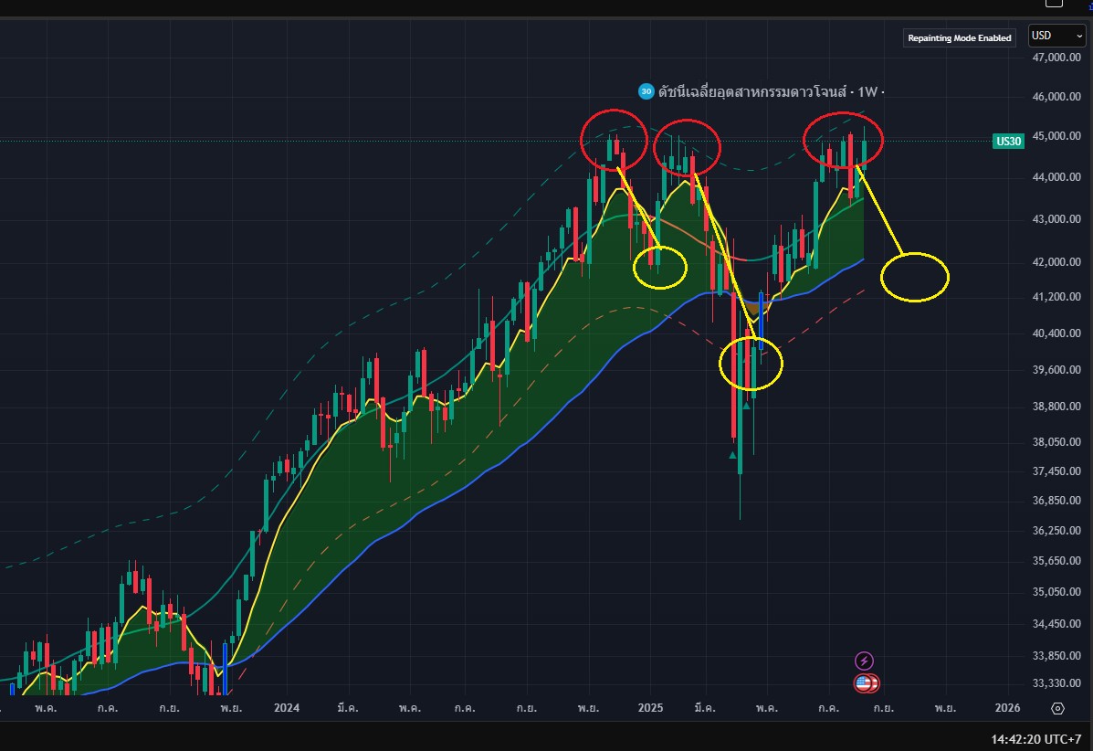
Task: Click the 39,600.00 price level
Action: [1056, 370]
